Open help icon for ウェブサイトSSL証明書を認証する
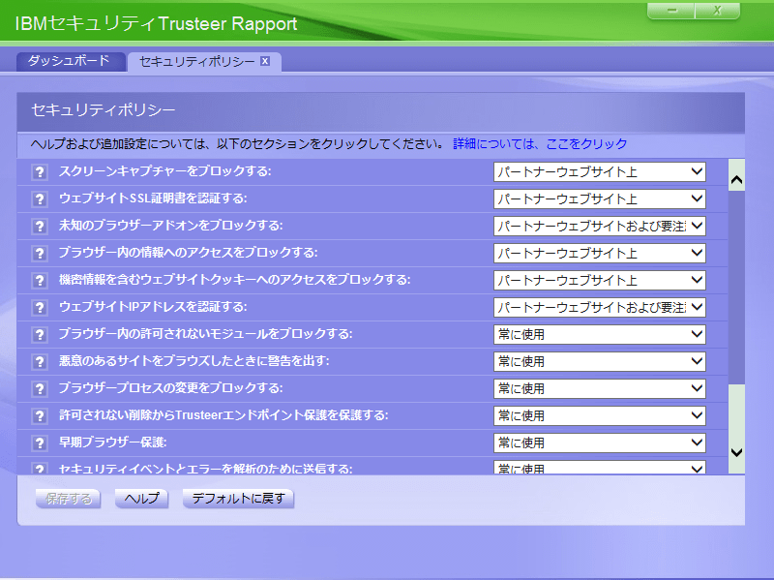 (40, 199)
